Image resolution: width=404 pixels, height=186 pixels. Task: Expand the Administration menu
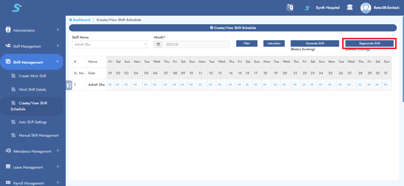click(x=32, y=30)
